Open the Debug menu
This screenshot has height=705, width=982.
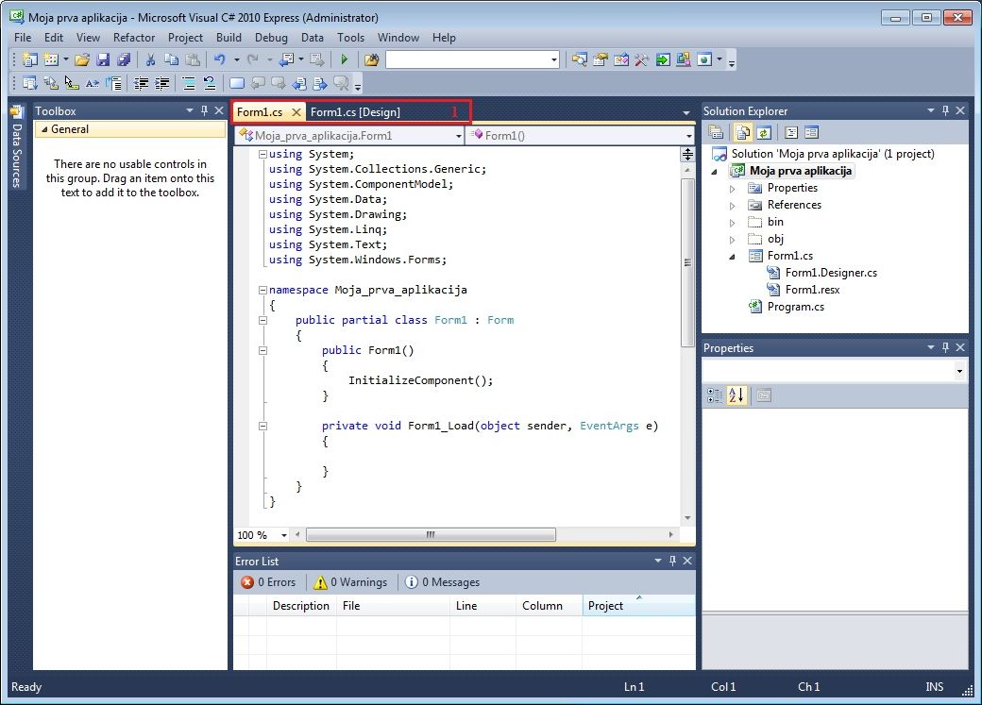pyautogui.click(x=271, y=38)
